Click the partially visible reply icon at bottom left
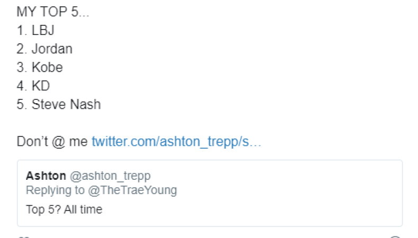The width and height of the screenshot is (418, 238). [x=23, y=236]
